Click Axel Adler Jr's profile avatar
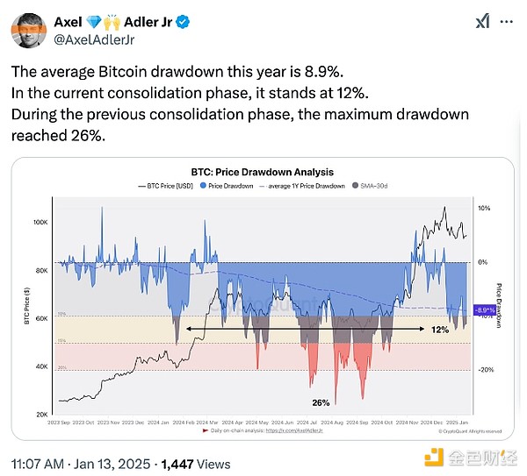 point(29,31)
